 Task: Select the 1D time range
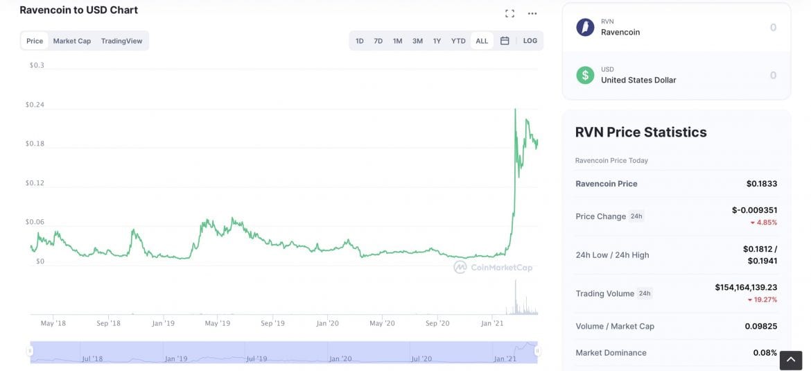click(360, 41)
